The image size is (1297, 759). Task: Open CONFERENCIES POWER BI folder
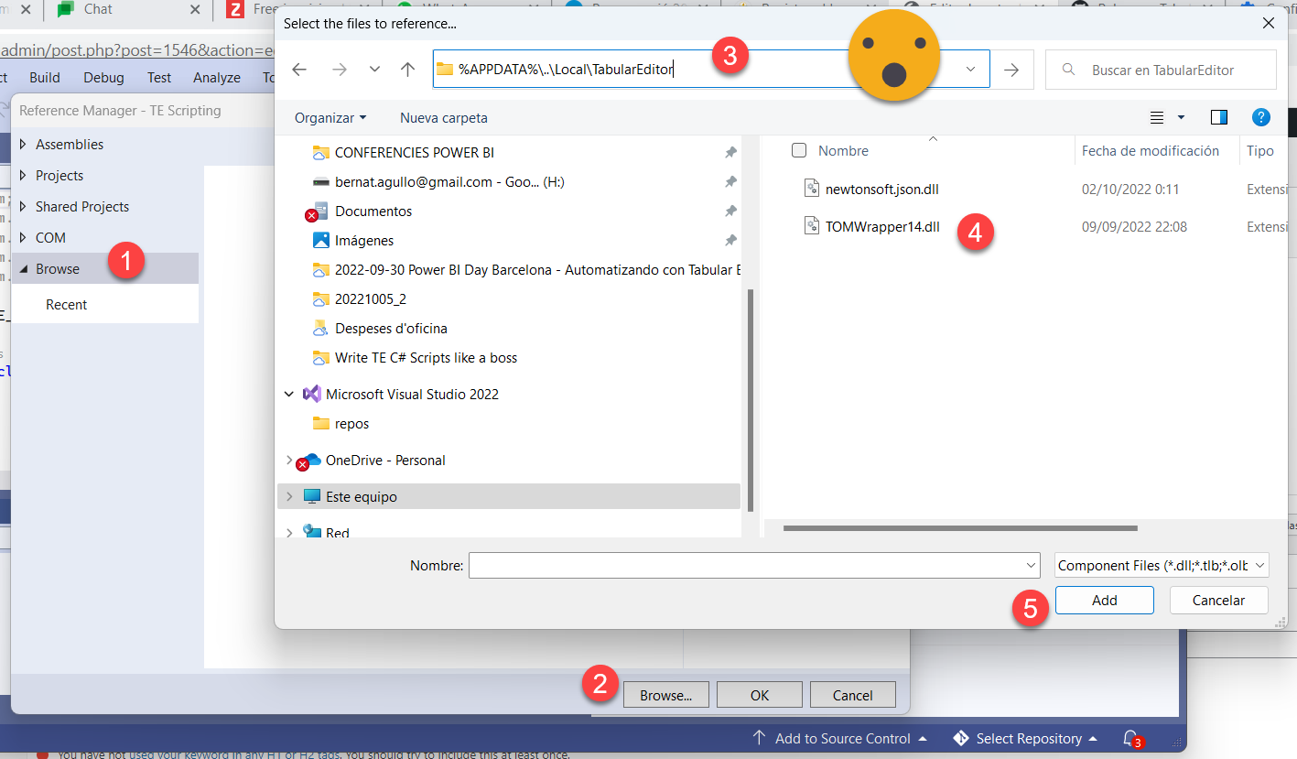point(415,153)
